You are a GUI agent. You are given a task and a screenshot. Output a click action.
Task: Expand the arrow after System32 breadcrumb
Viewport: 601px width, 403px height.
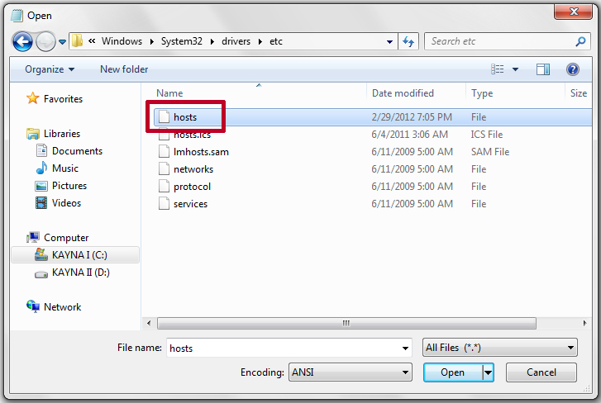[212, 41]
